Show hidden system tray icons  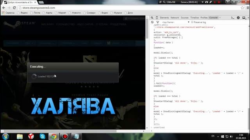point(218,136)
